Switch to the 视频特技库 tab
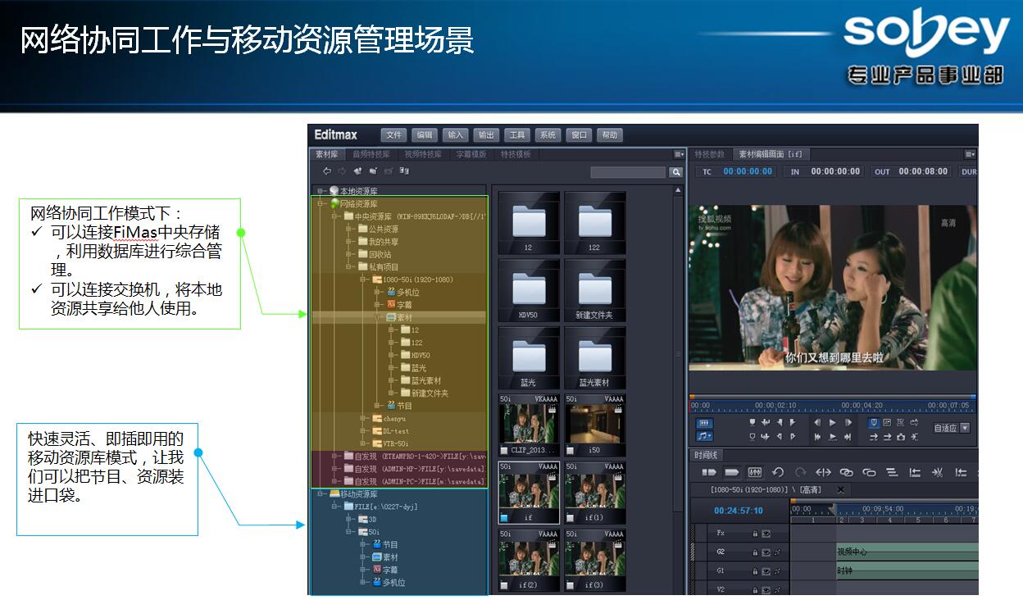 [x=423, y=154]
